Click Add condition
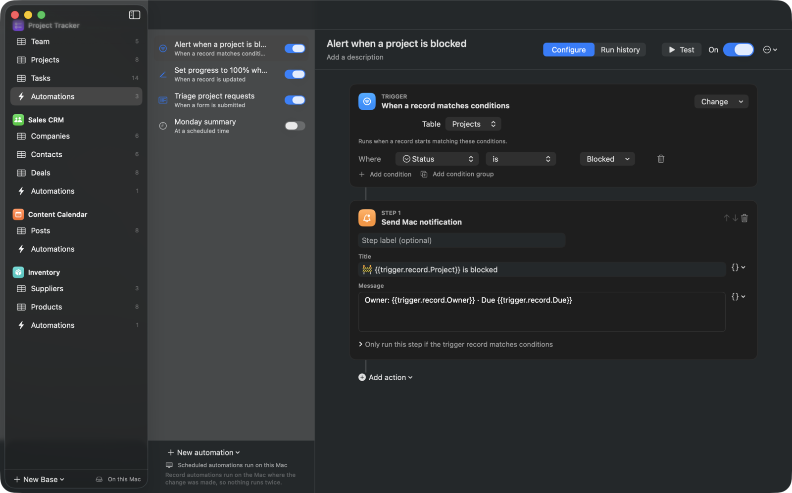 385,174
